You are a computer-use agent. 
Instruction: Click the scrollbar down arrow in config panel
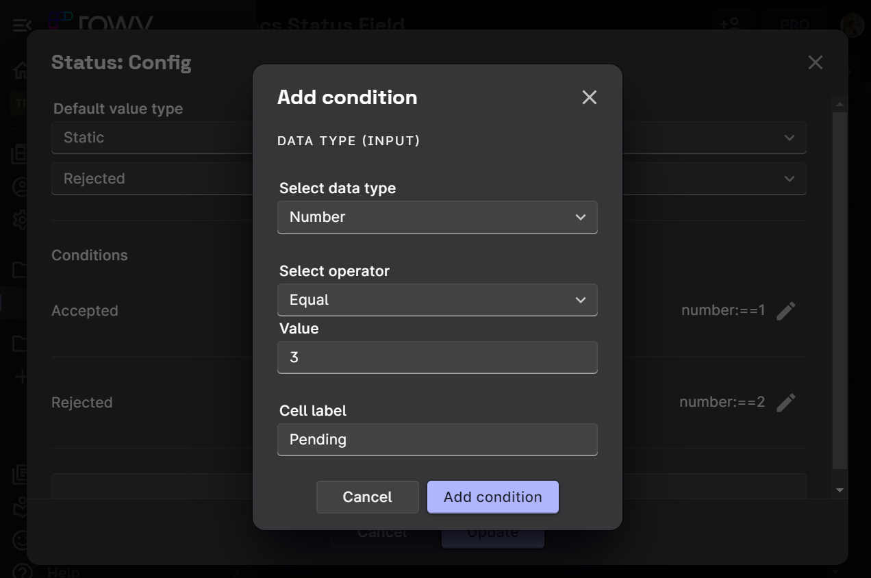click(x=840, y=490)
